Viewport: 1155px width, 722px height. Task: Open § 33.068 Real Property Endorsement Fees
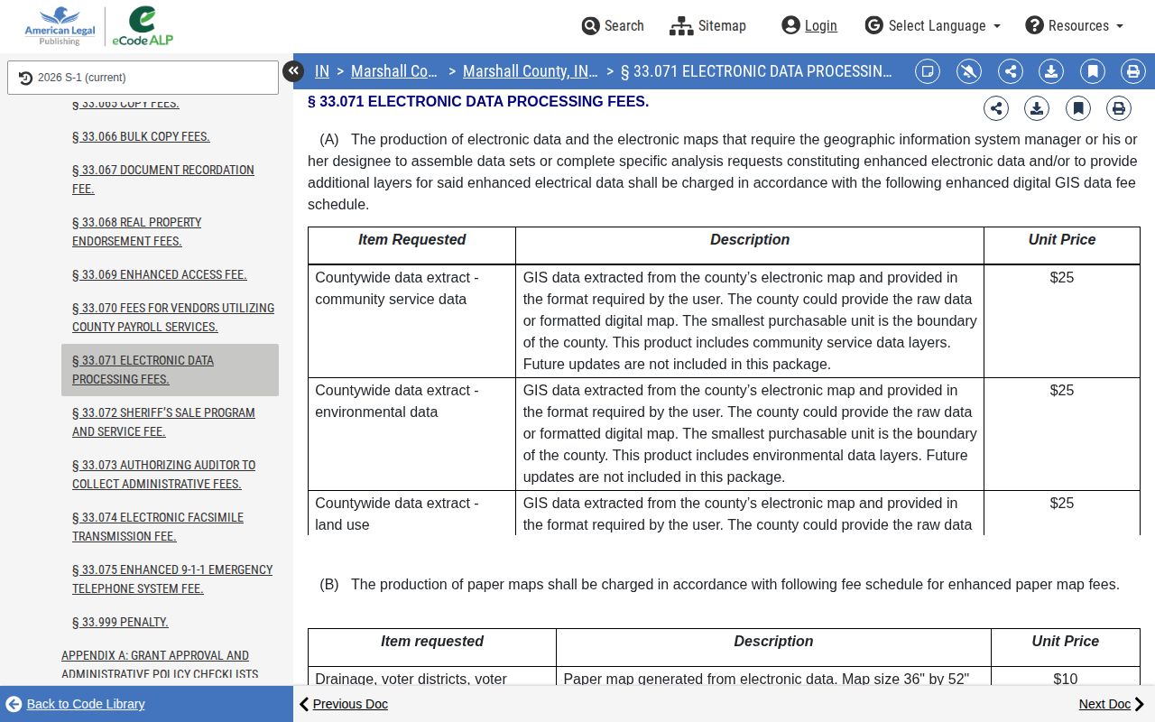[x=137, y=232]
